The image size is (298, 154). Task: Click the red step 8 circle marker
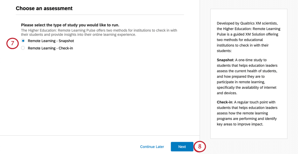pos(200,147)
